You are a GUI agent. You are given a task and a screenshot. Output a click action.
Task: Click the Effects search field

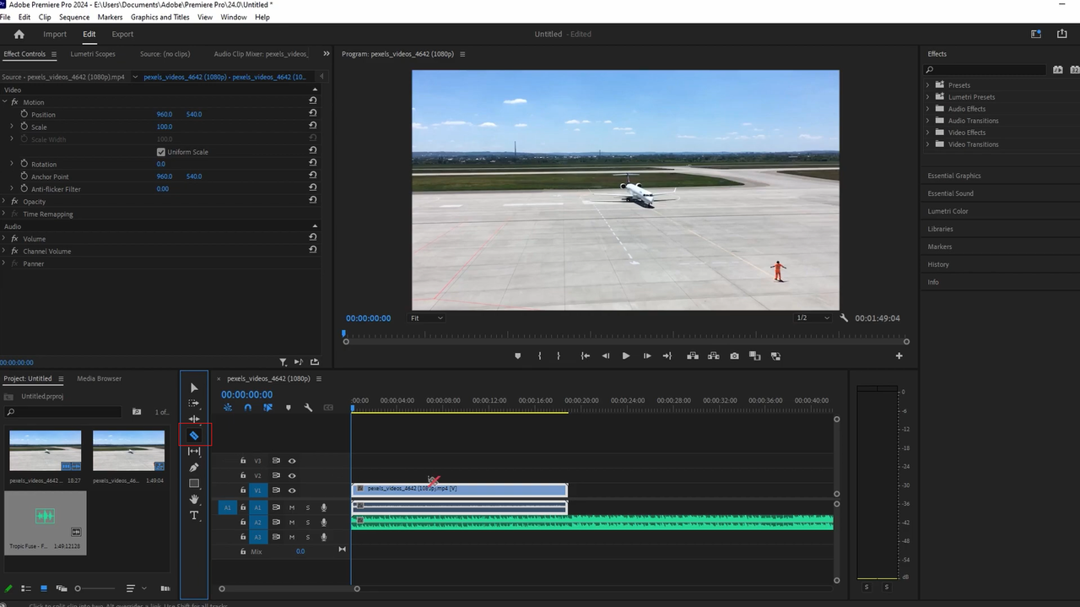pyautogui.click(x=985, y=70)
